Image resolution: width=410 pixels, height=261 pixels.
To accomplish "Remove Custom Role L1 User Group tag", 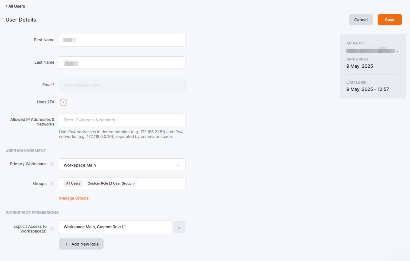I will (x=134, y=183).
